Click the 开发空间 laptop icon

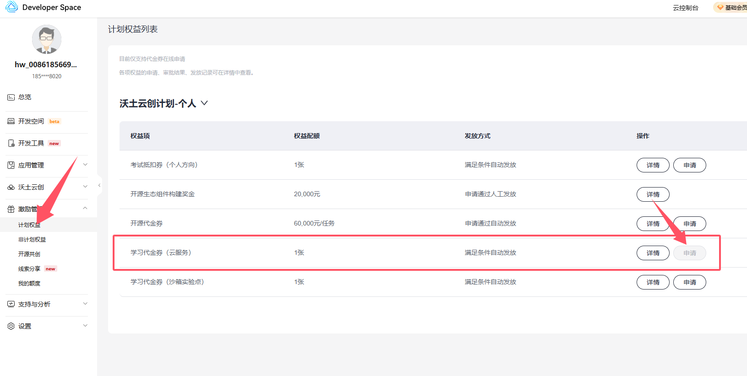[11, 121]
